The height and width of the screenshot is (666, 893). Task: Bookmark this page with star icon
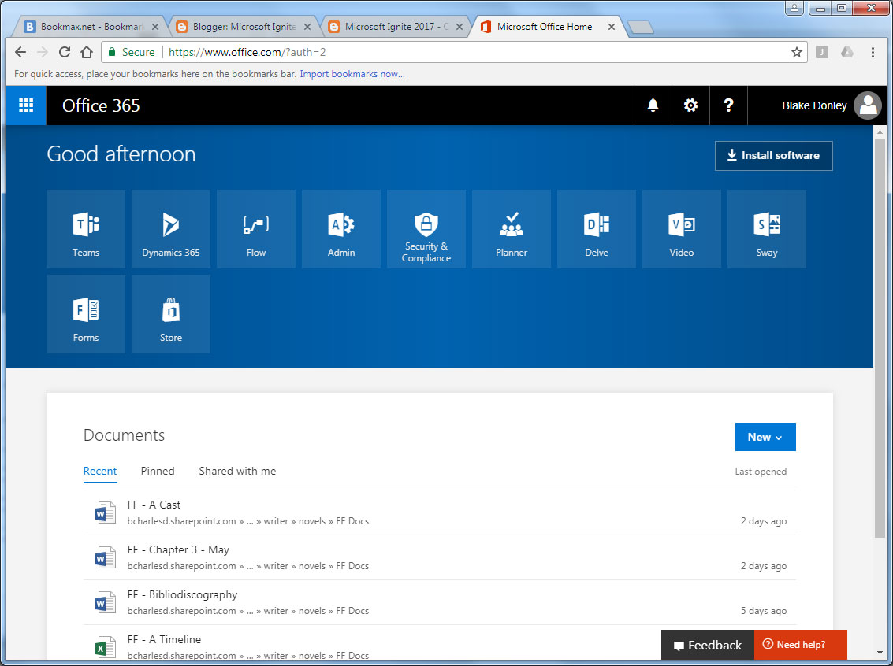tap(797, 52)
